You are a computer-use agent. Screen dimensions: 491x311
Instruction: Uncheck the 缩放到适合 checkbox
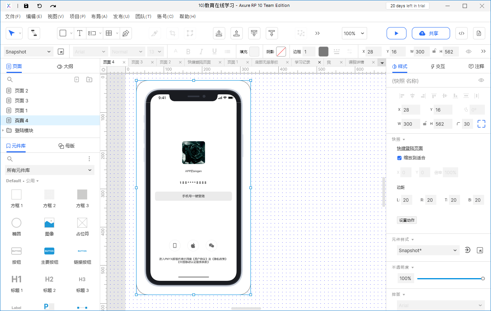[399, 158]
